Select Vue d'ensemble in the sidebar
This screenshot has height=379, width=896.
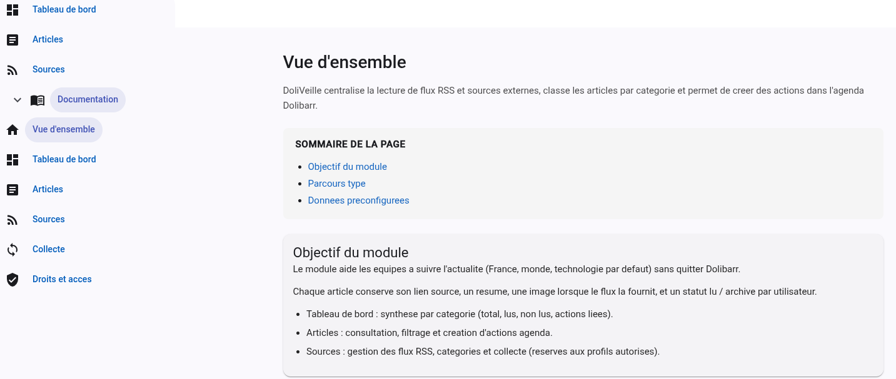click(x=64, y=129)
